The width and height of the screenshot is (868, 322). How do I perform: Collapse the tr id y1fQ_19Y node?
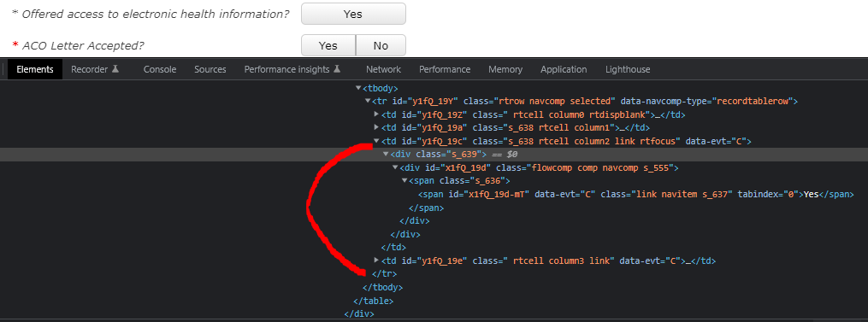(x=368, y=101)
